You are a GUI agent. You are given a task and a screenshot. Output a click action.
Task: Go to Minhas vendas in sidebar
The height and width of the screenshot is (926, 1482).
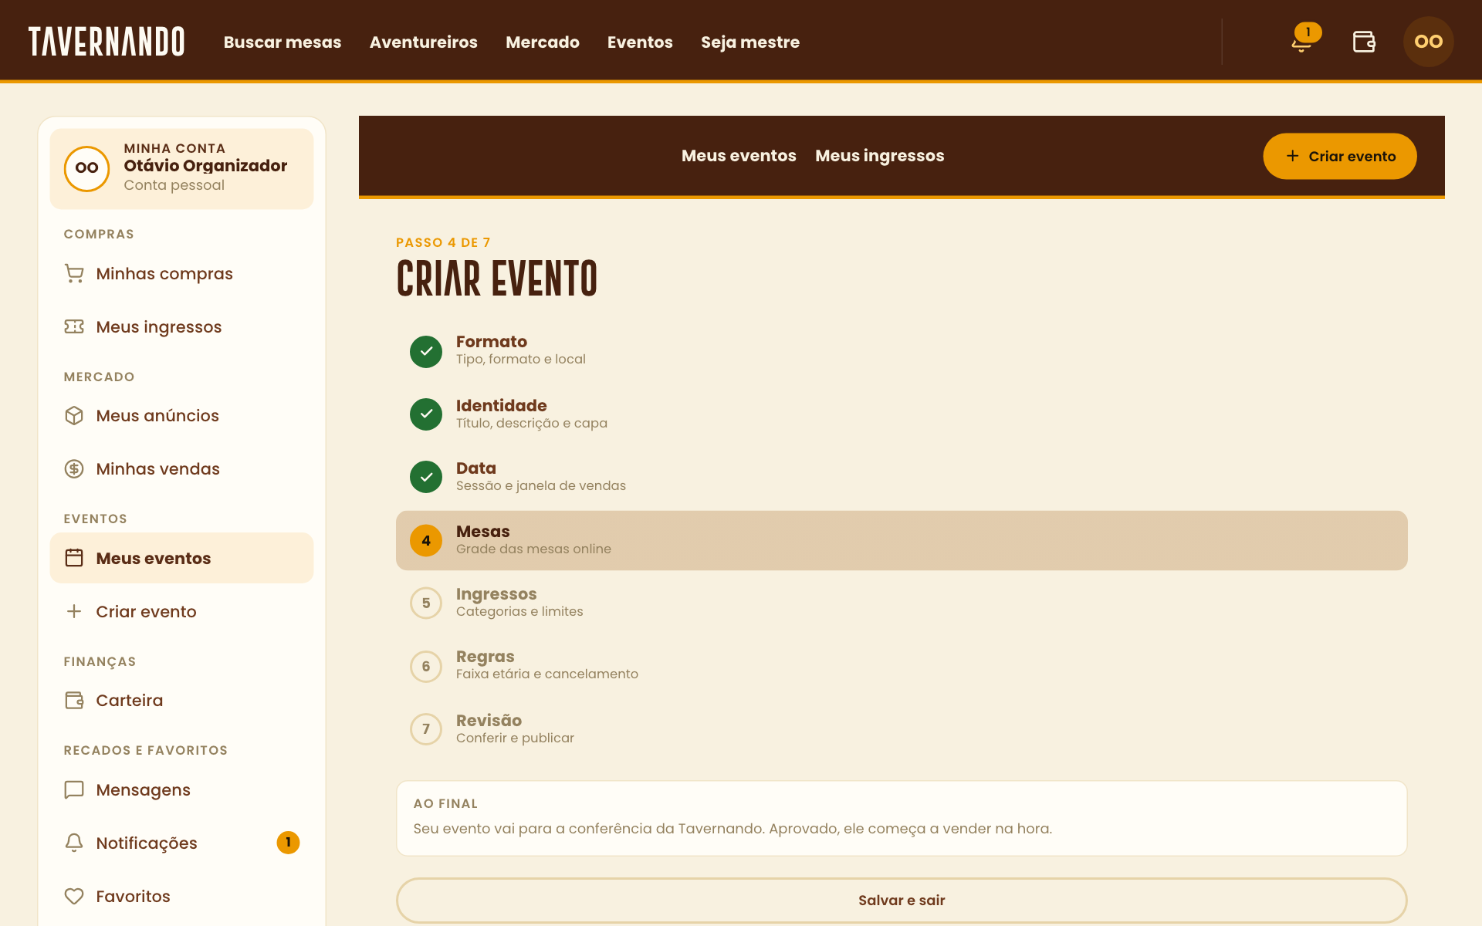coord(182,469)
